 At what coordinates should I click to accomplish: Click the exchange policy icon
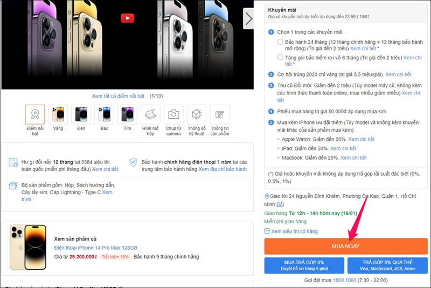pos(13,162)
